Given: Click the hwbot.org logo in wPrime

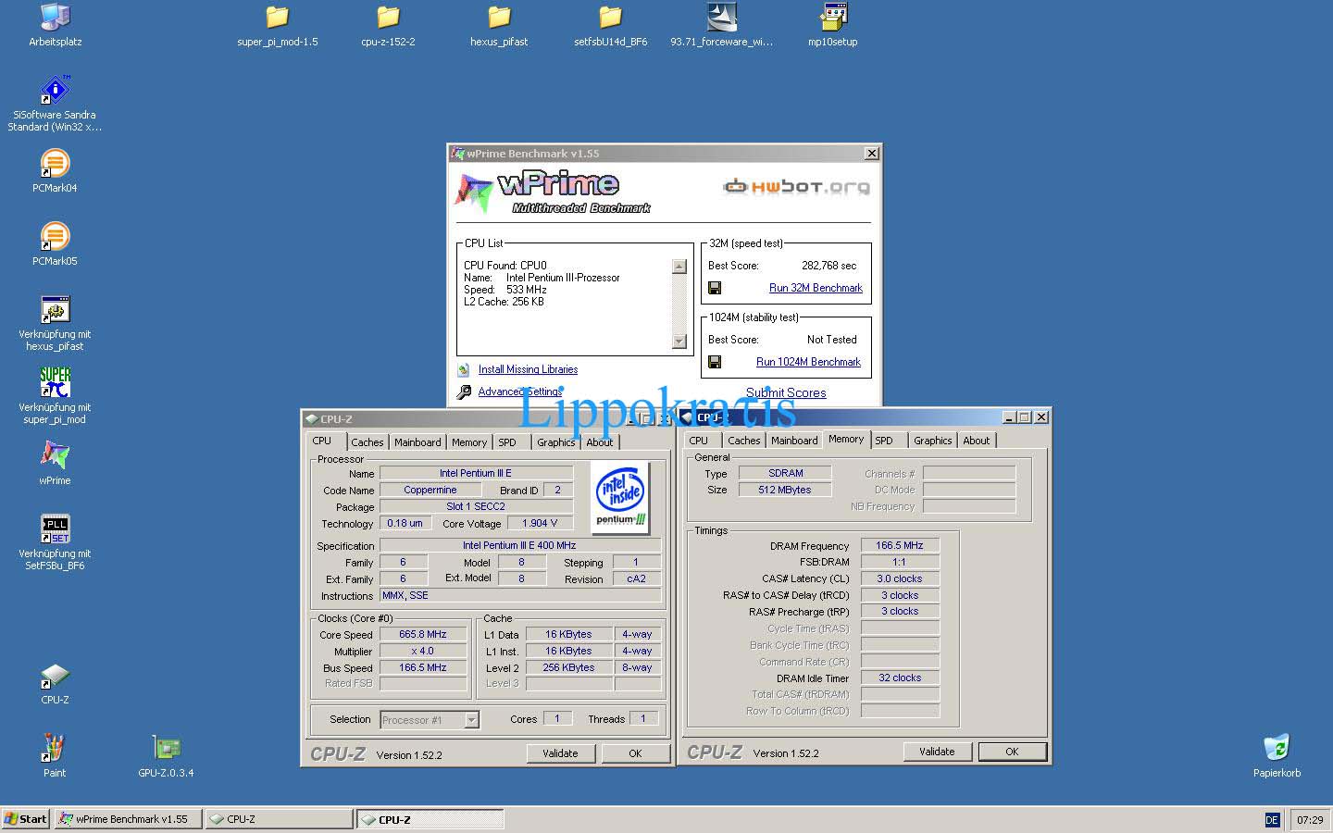Looking at the screenshot, I should click(796, 187).
